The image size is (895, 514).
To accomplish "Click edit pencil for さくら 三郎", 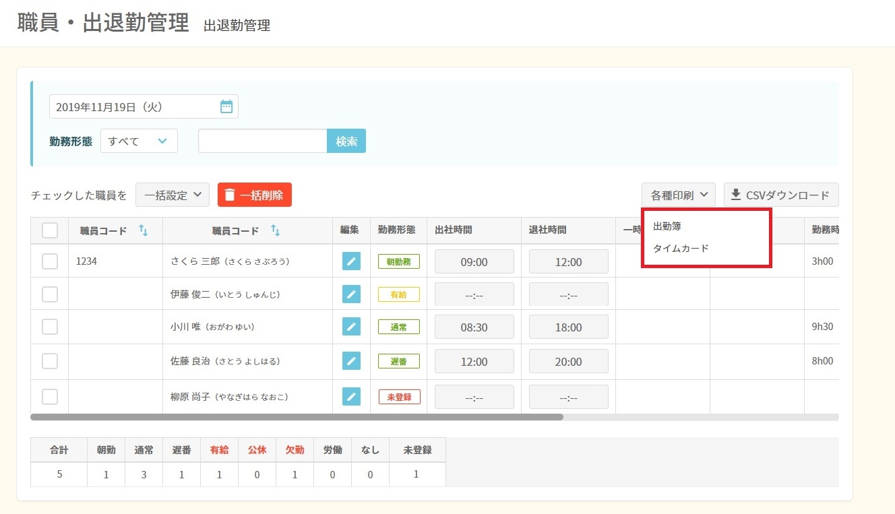I will pos(351,261).
